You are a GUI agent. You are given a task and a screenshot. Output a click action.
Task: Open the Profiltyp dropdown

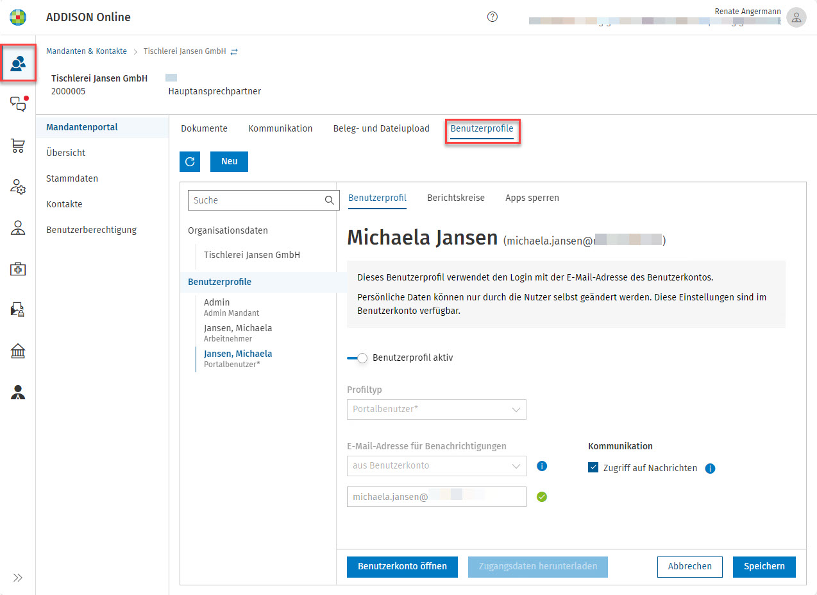437,410
